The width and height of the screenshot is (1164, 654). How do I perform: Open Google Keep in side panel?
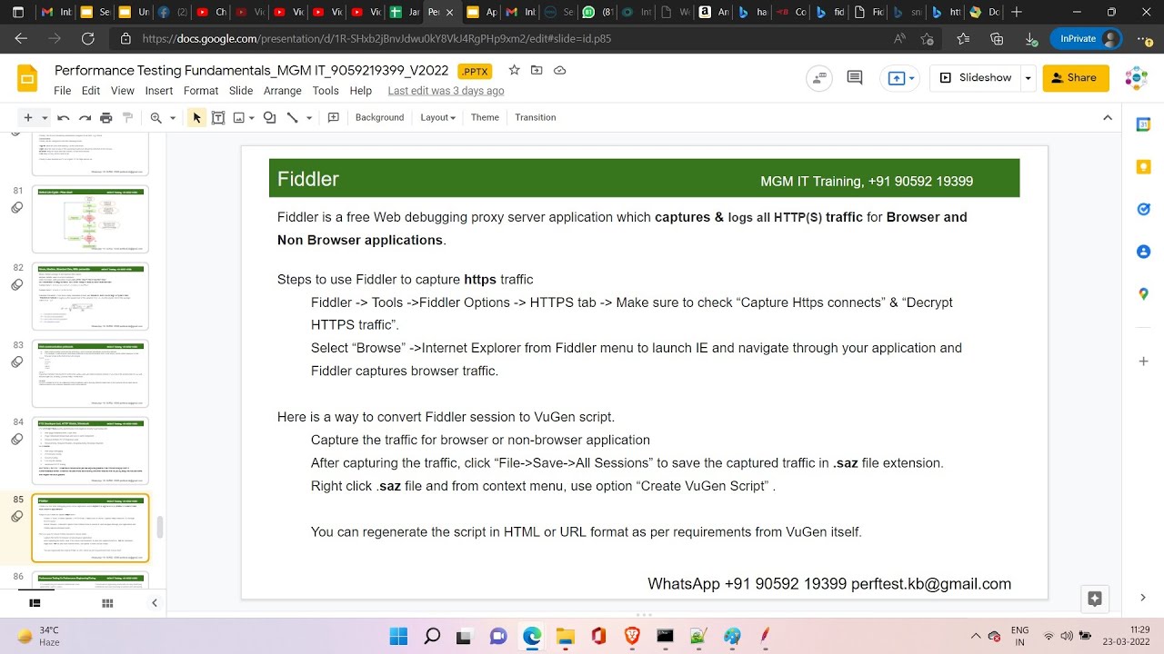tap(1144, 167)
